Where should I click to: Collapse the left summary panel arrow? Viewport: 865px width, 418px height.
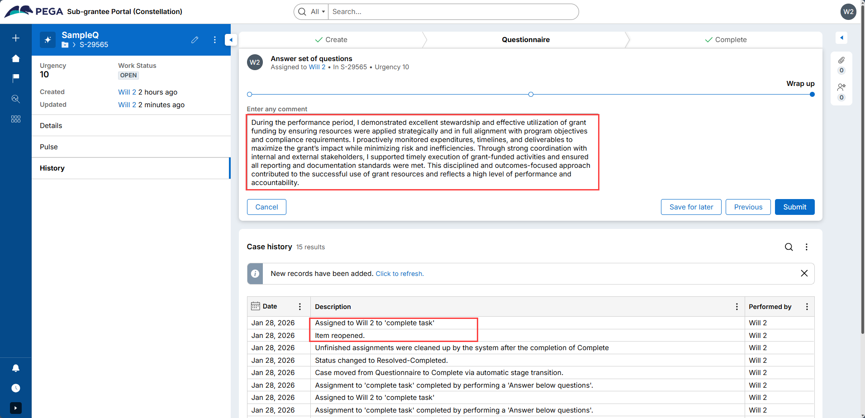tap(231, 40)
